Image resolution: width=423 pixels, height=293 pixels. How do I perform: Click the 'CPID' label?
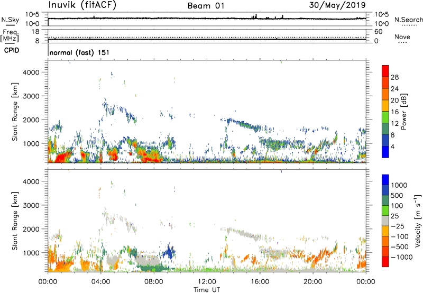(x=11, y=50)
